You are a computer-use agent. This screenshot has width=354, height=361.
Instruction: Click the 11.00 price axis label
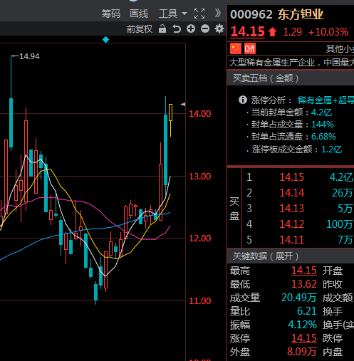pyautogui.click(x=200, y=301)
